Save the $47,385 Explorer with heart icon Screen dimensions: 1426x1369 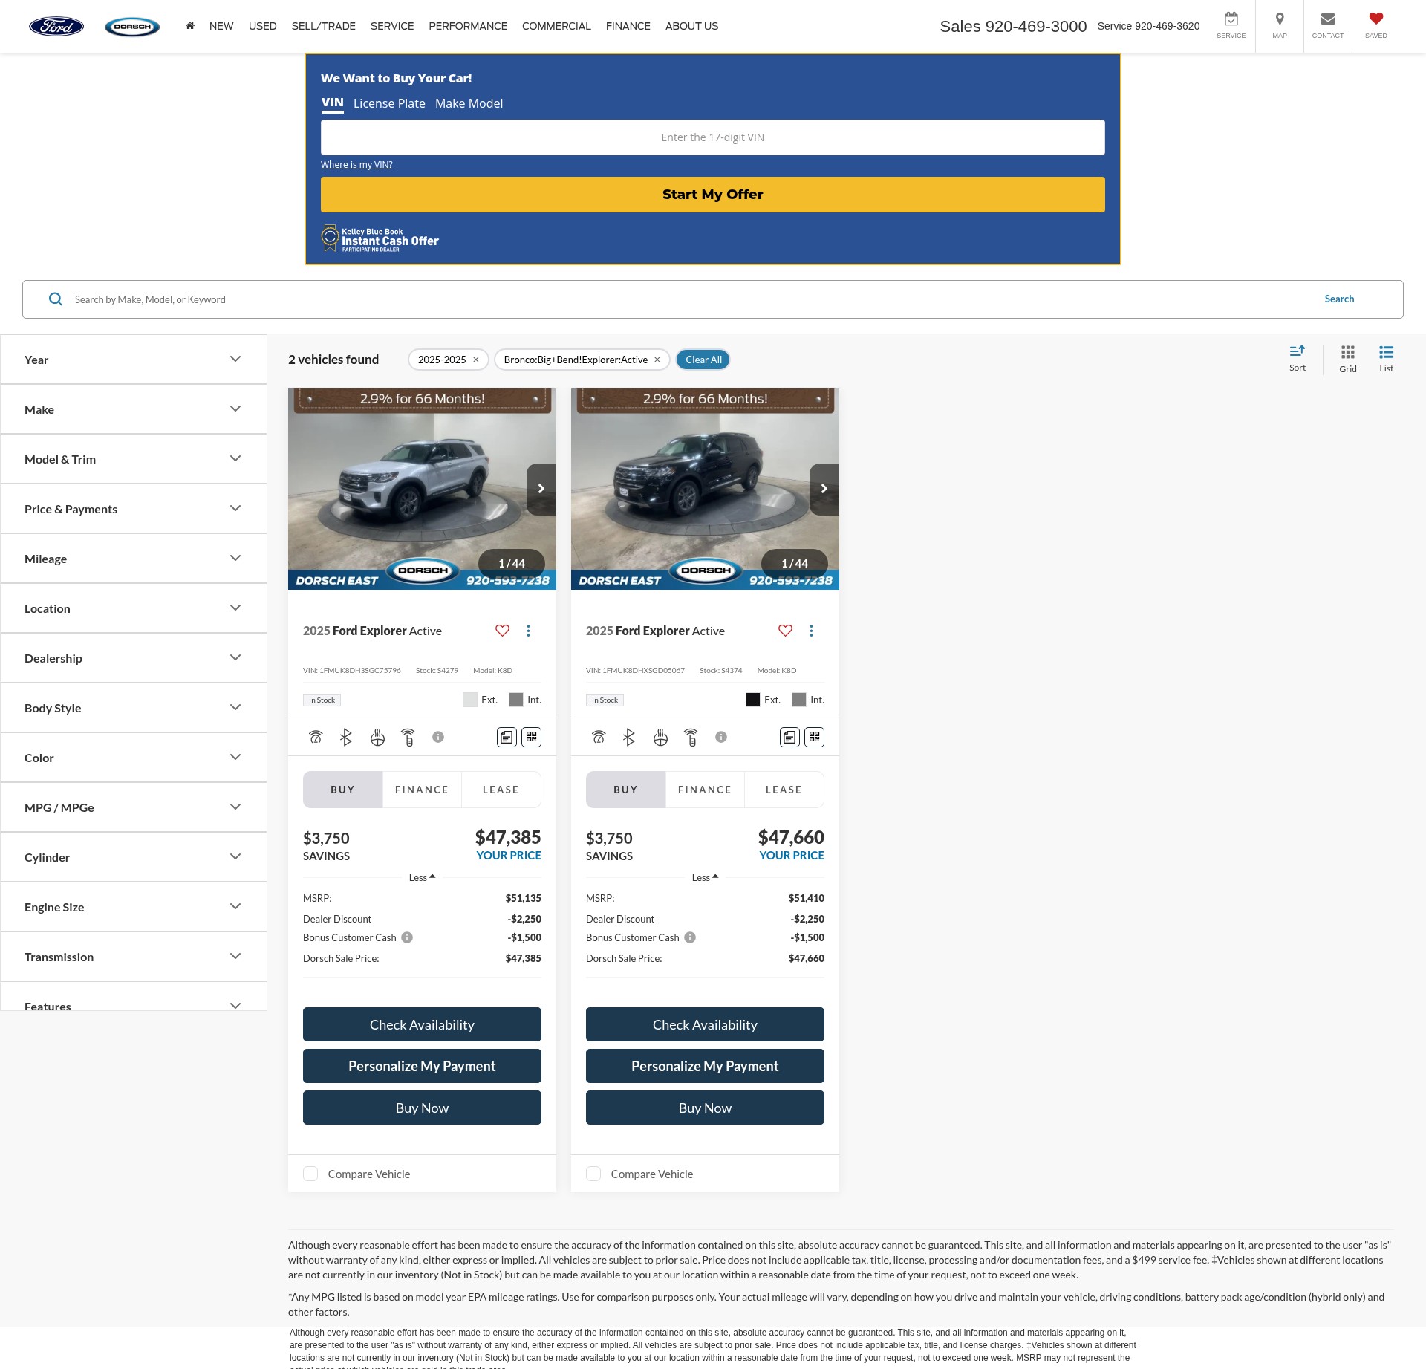(502, 631)
